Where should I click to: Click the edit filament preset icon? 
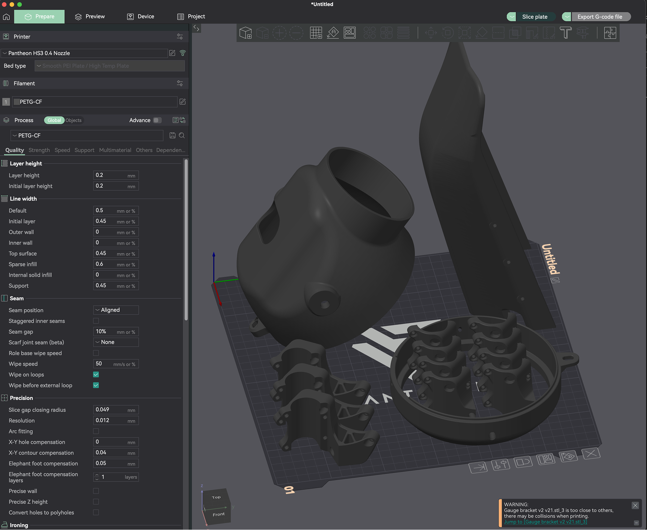182,102
